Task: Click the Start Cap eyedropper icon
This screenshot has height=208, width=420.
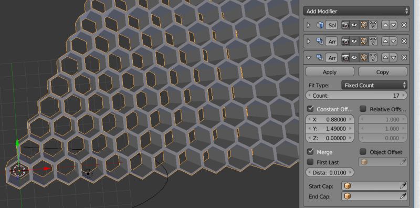Action: (x=403, y=186)
